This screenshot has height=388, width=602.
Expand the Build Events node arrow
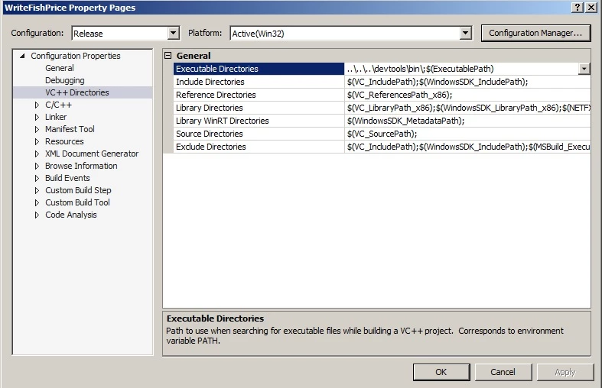pos(37,178)
